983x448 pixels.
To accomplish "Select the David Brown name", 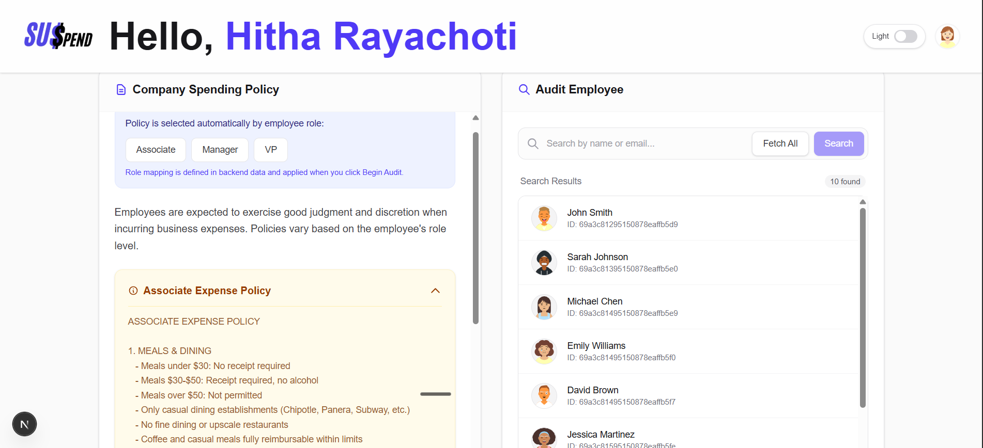I will coord(593,390).
